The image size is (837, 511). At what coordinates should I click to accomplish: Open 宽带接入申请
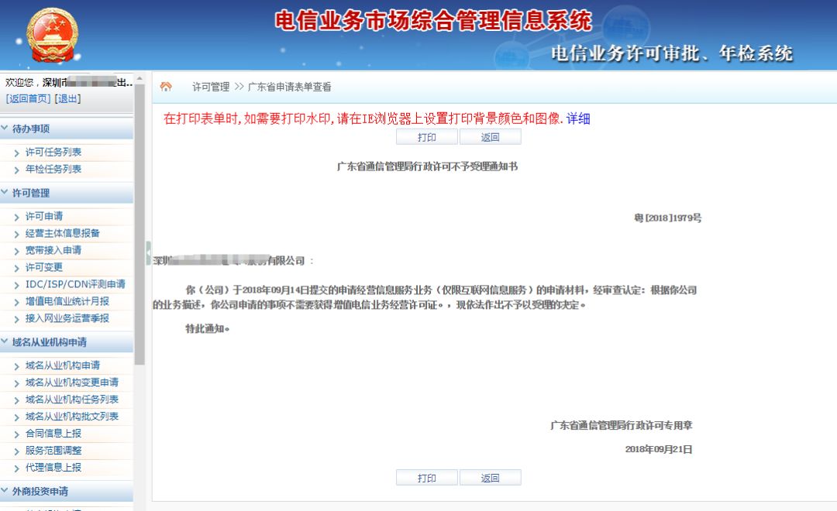tap(53, 250)
